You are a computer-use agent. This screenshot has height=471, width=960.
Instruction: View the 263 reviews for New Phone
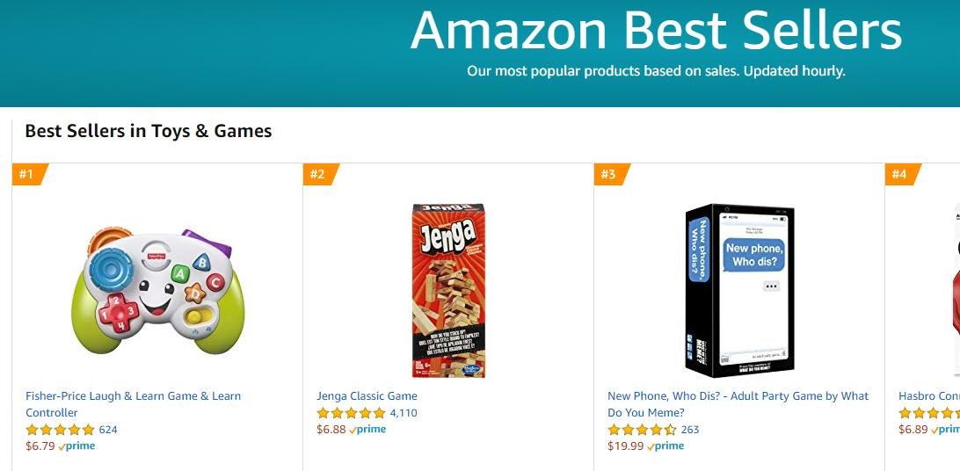tap(690, 430)
